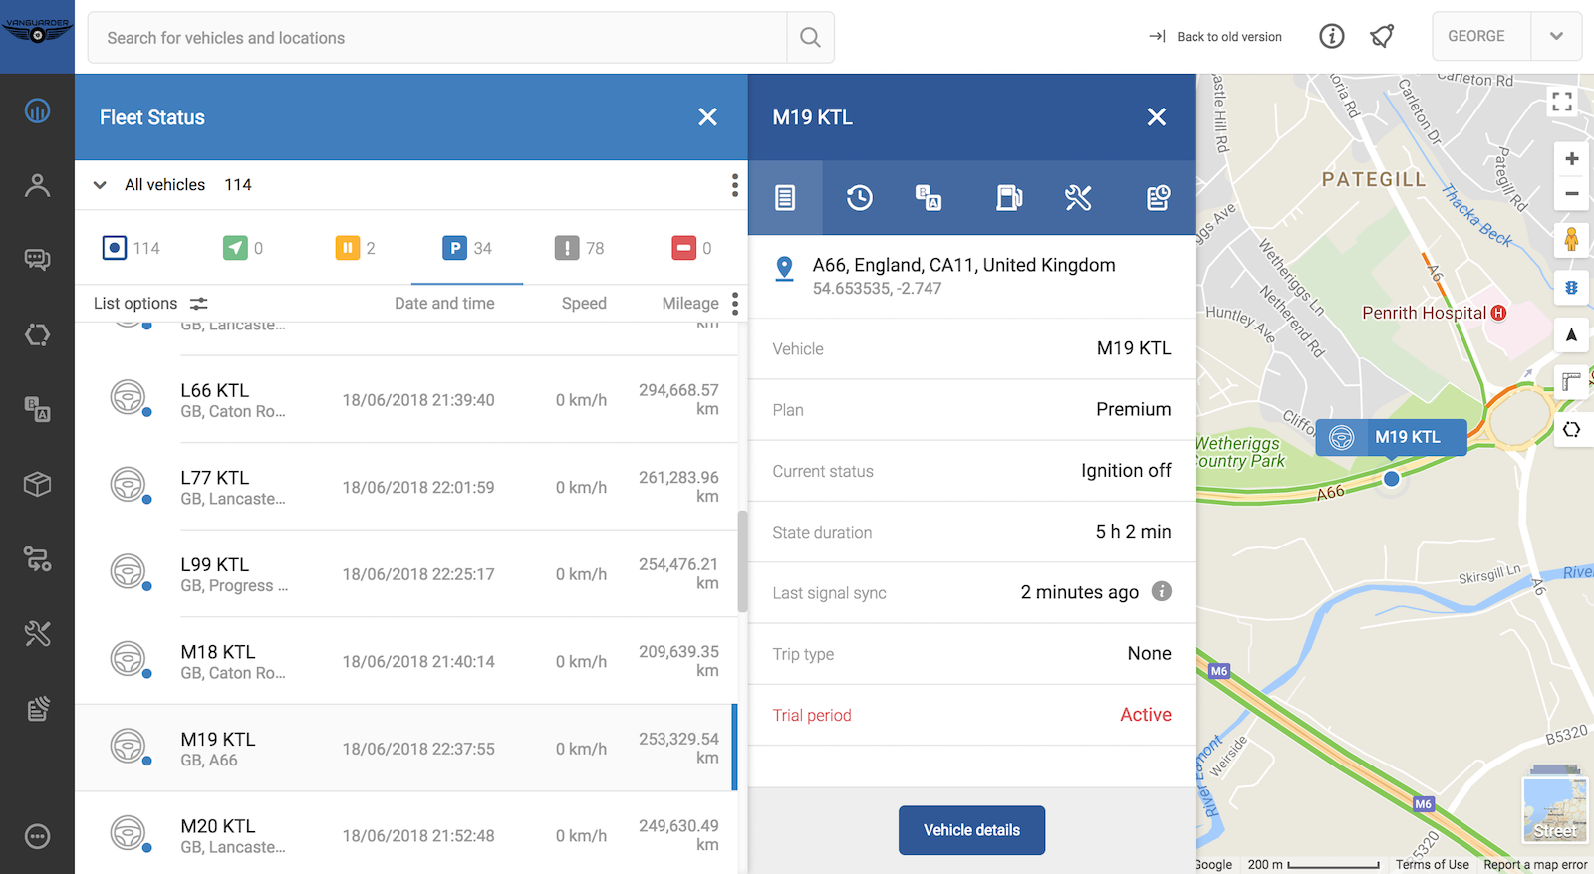Filter by driving vehicles showing 0
Screen dimensions: 1594x874
[x=243, y=248]
